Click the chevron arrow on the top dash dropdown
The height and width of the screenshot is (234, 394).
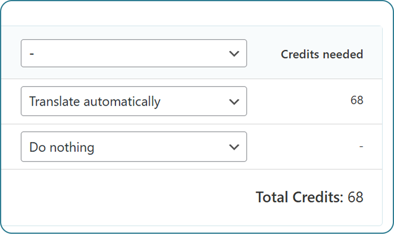click(x=234, y=54)
